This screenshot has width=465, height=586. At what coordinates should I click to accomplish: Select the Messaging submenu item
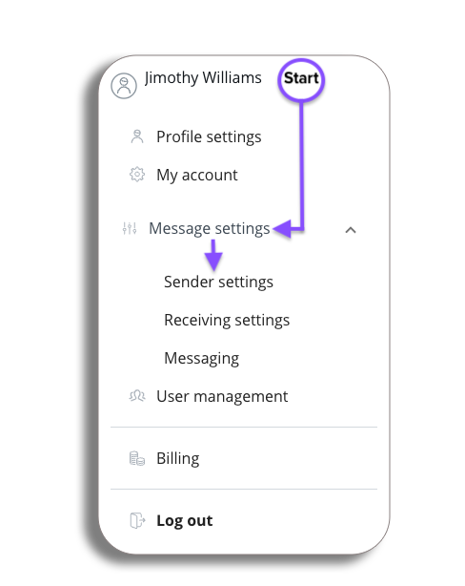201,359
